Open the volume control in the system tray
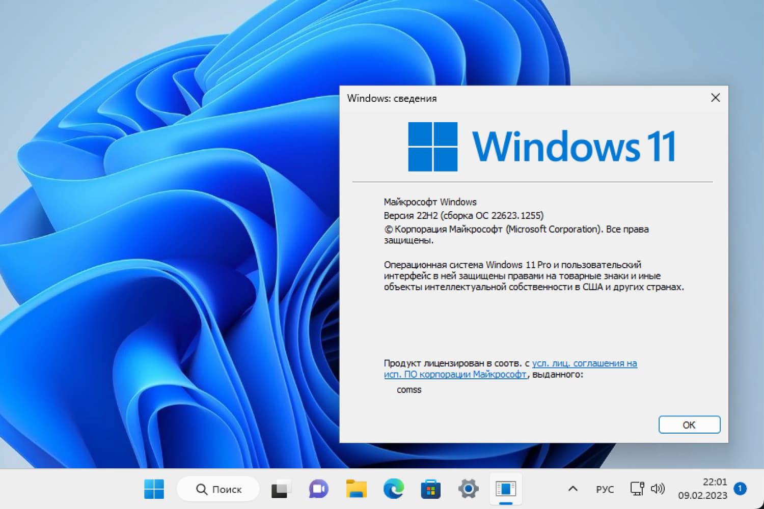This screenshot has width=764, height=509. click(x=659, y=489)
